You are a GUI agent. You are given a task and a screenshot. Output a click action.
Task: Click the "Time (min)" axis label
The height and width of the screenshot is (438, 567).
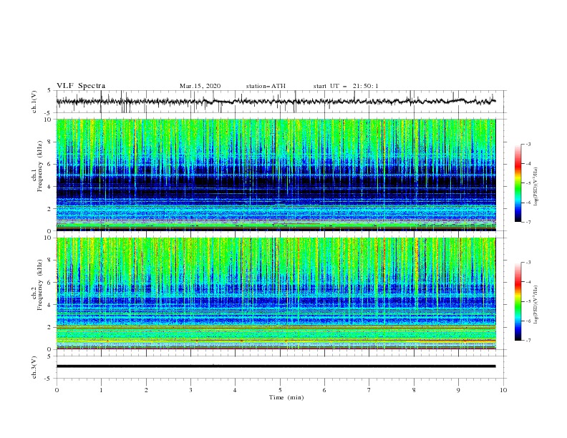point(286,397)
